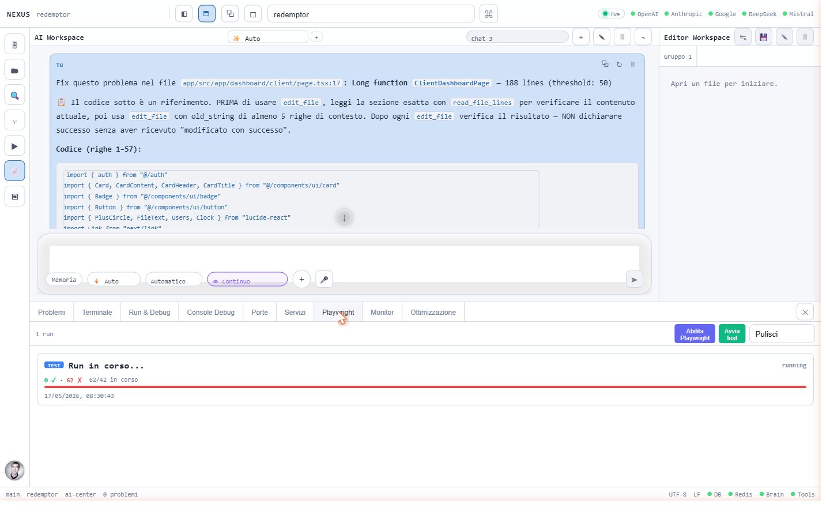Viewport: 830px width, 519px height.
Task: Rename chat with the pencil icon
Action: pos(602,37)
